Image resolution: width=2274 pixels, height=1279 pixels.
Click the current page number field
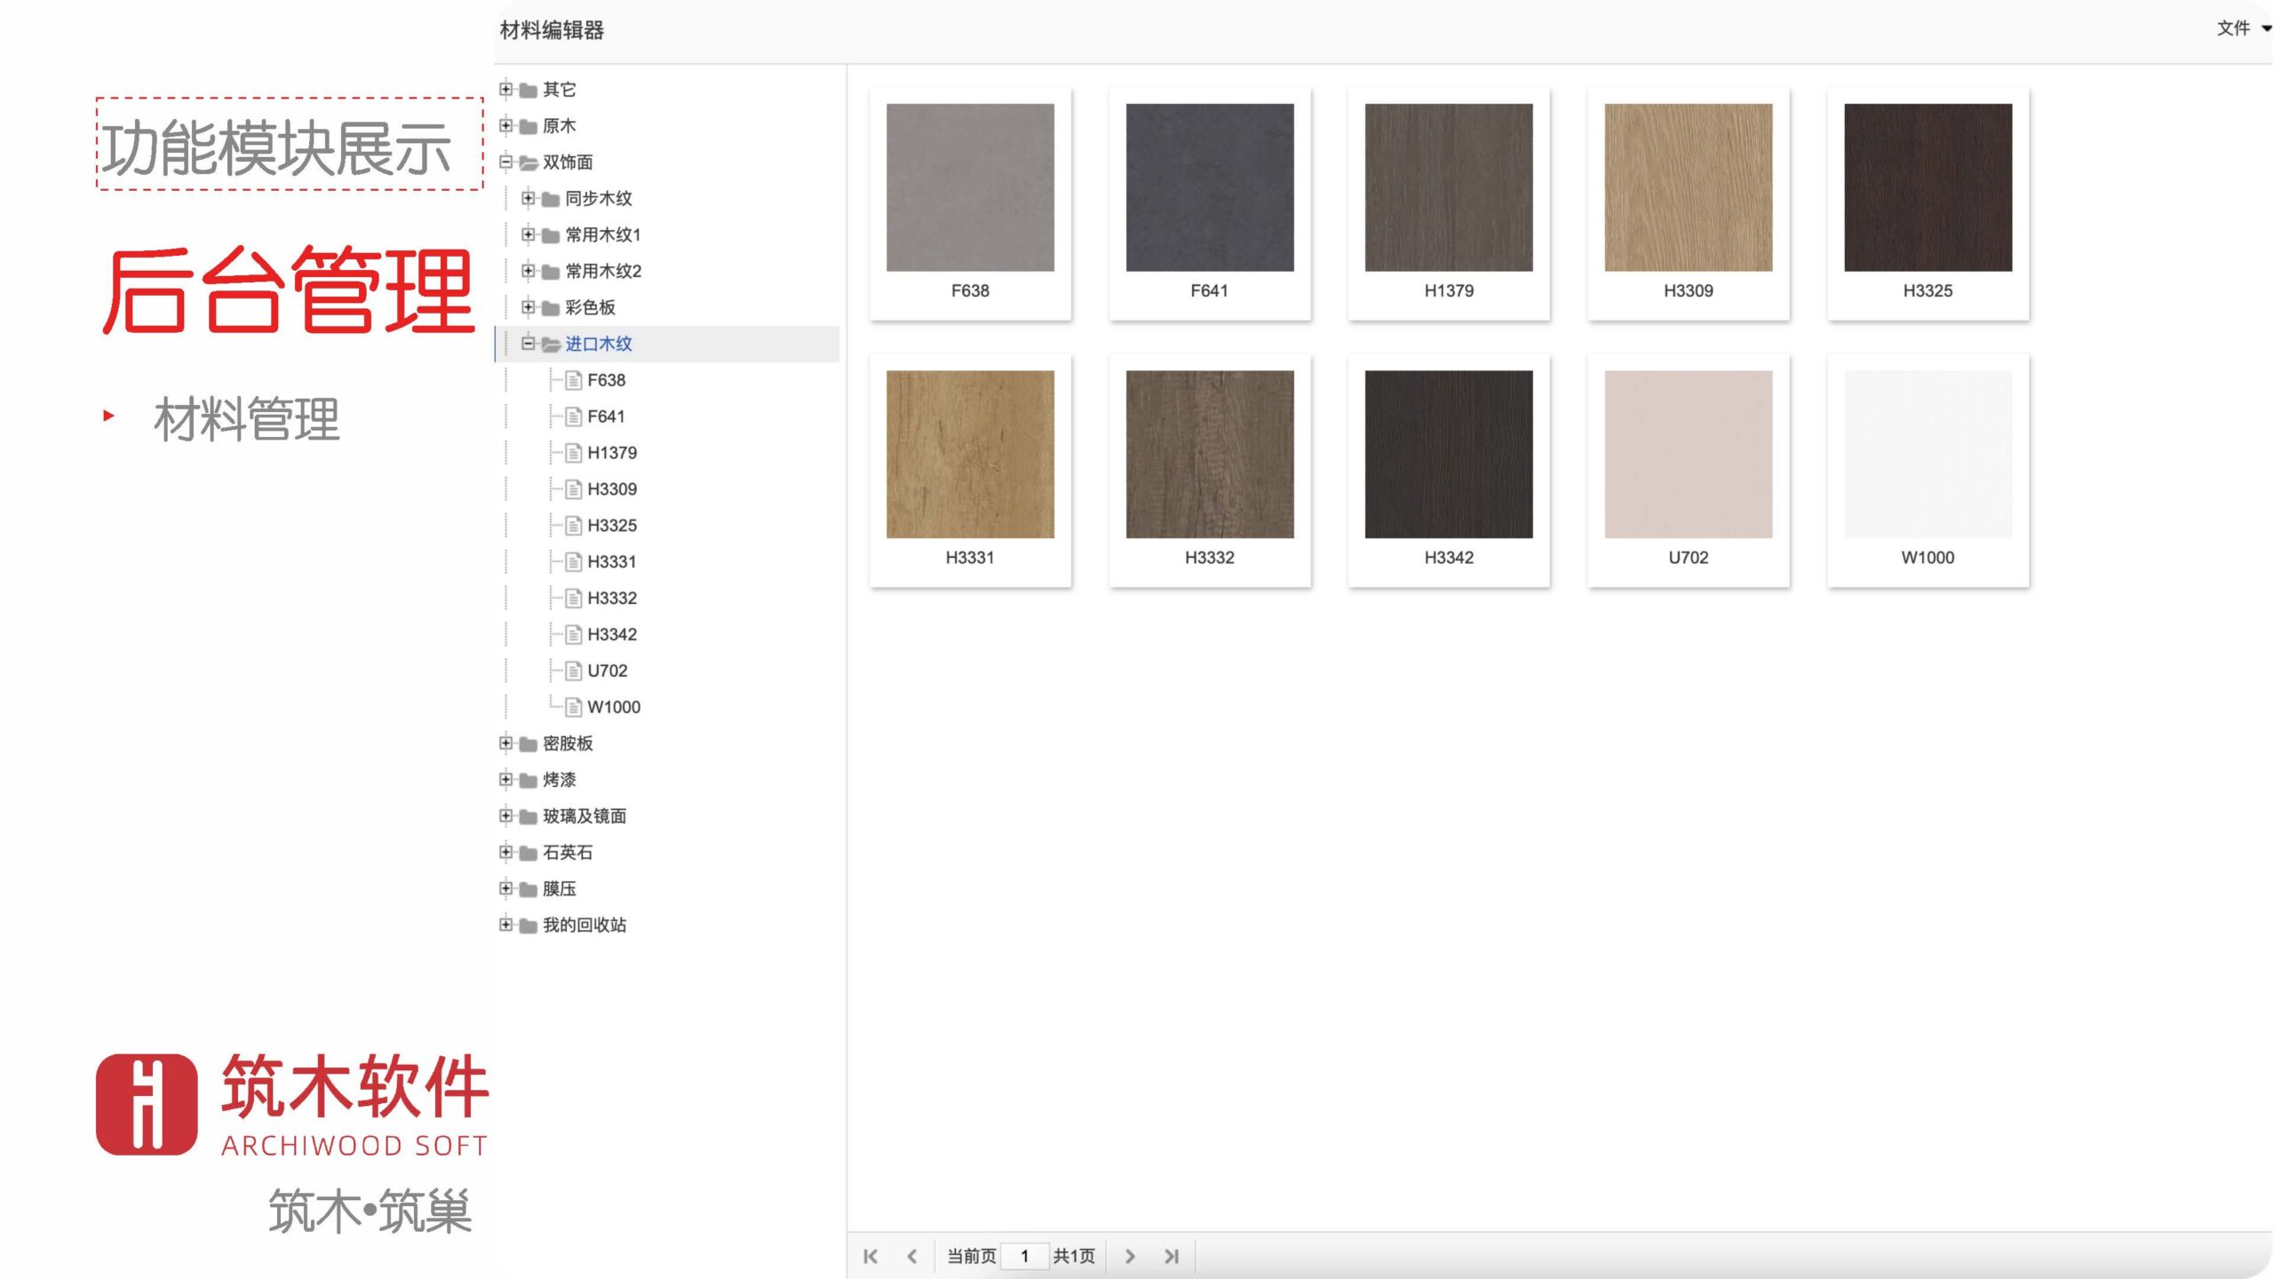(1024, 1256)
